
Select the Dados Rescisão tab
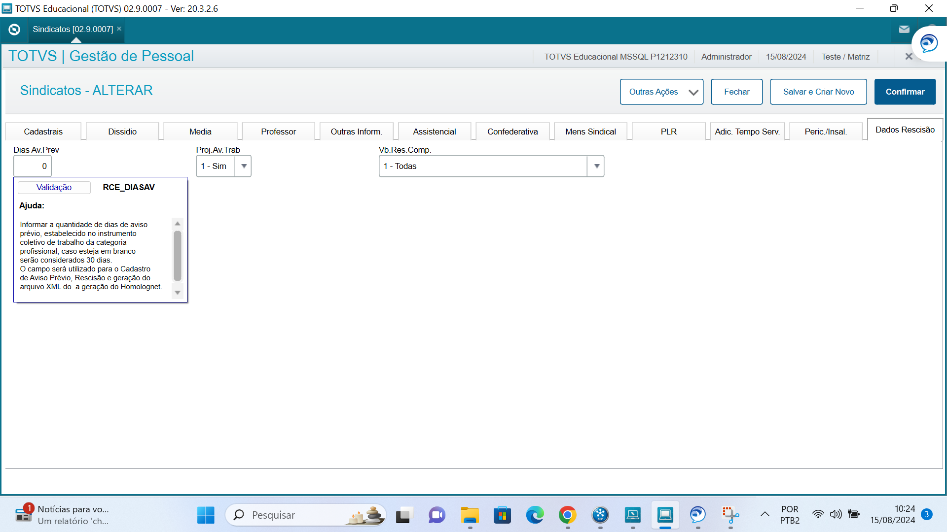coord(905,130)
